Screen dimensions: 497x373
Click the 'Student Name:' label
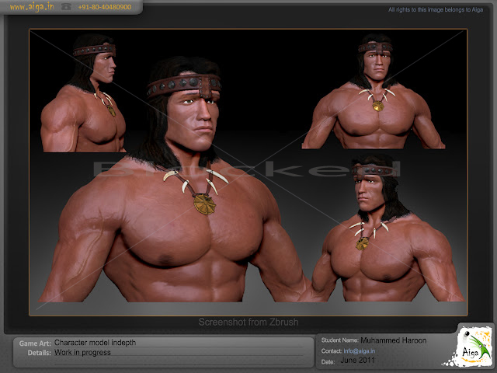point(340,340)
